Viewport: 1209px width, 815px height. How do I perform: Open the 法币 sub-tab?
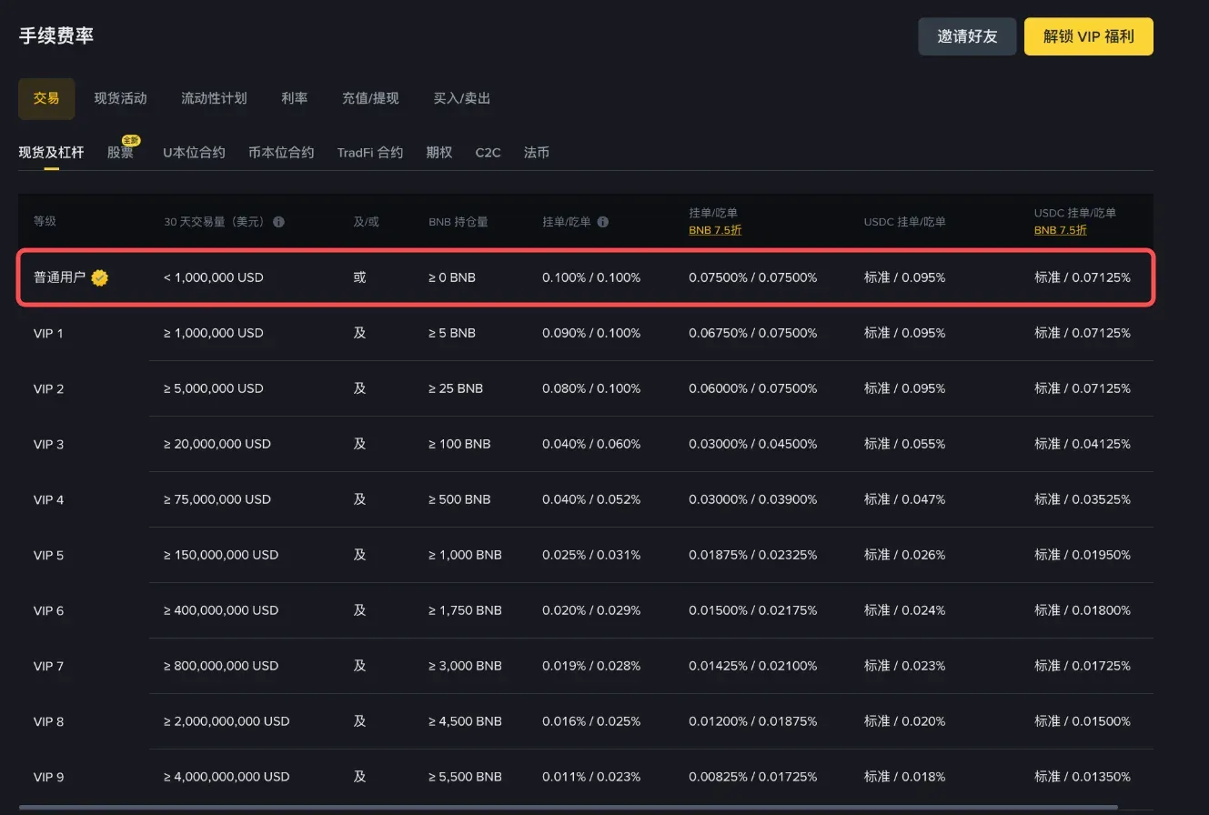tap(537, 152)
